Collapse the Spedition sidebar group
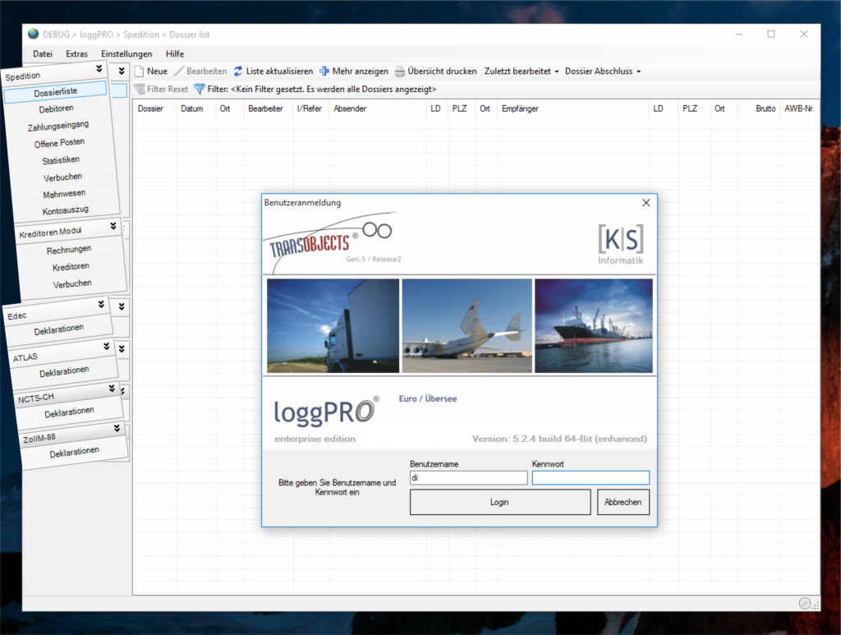 click(x=99, y=68)
